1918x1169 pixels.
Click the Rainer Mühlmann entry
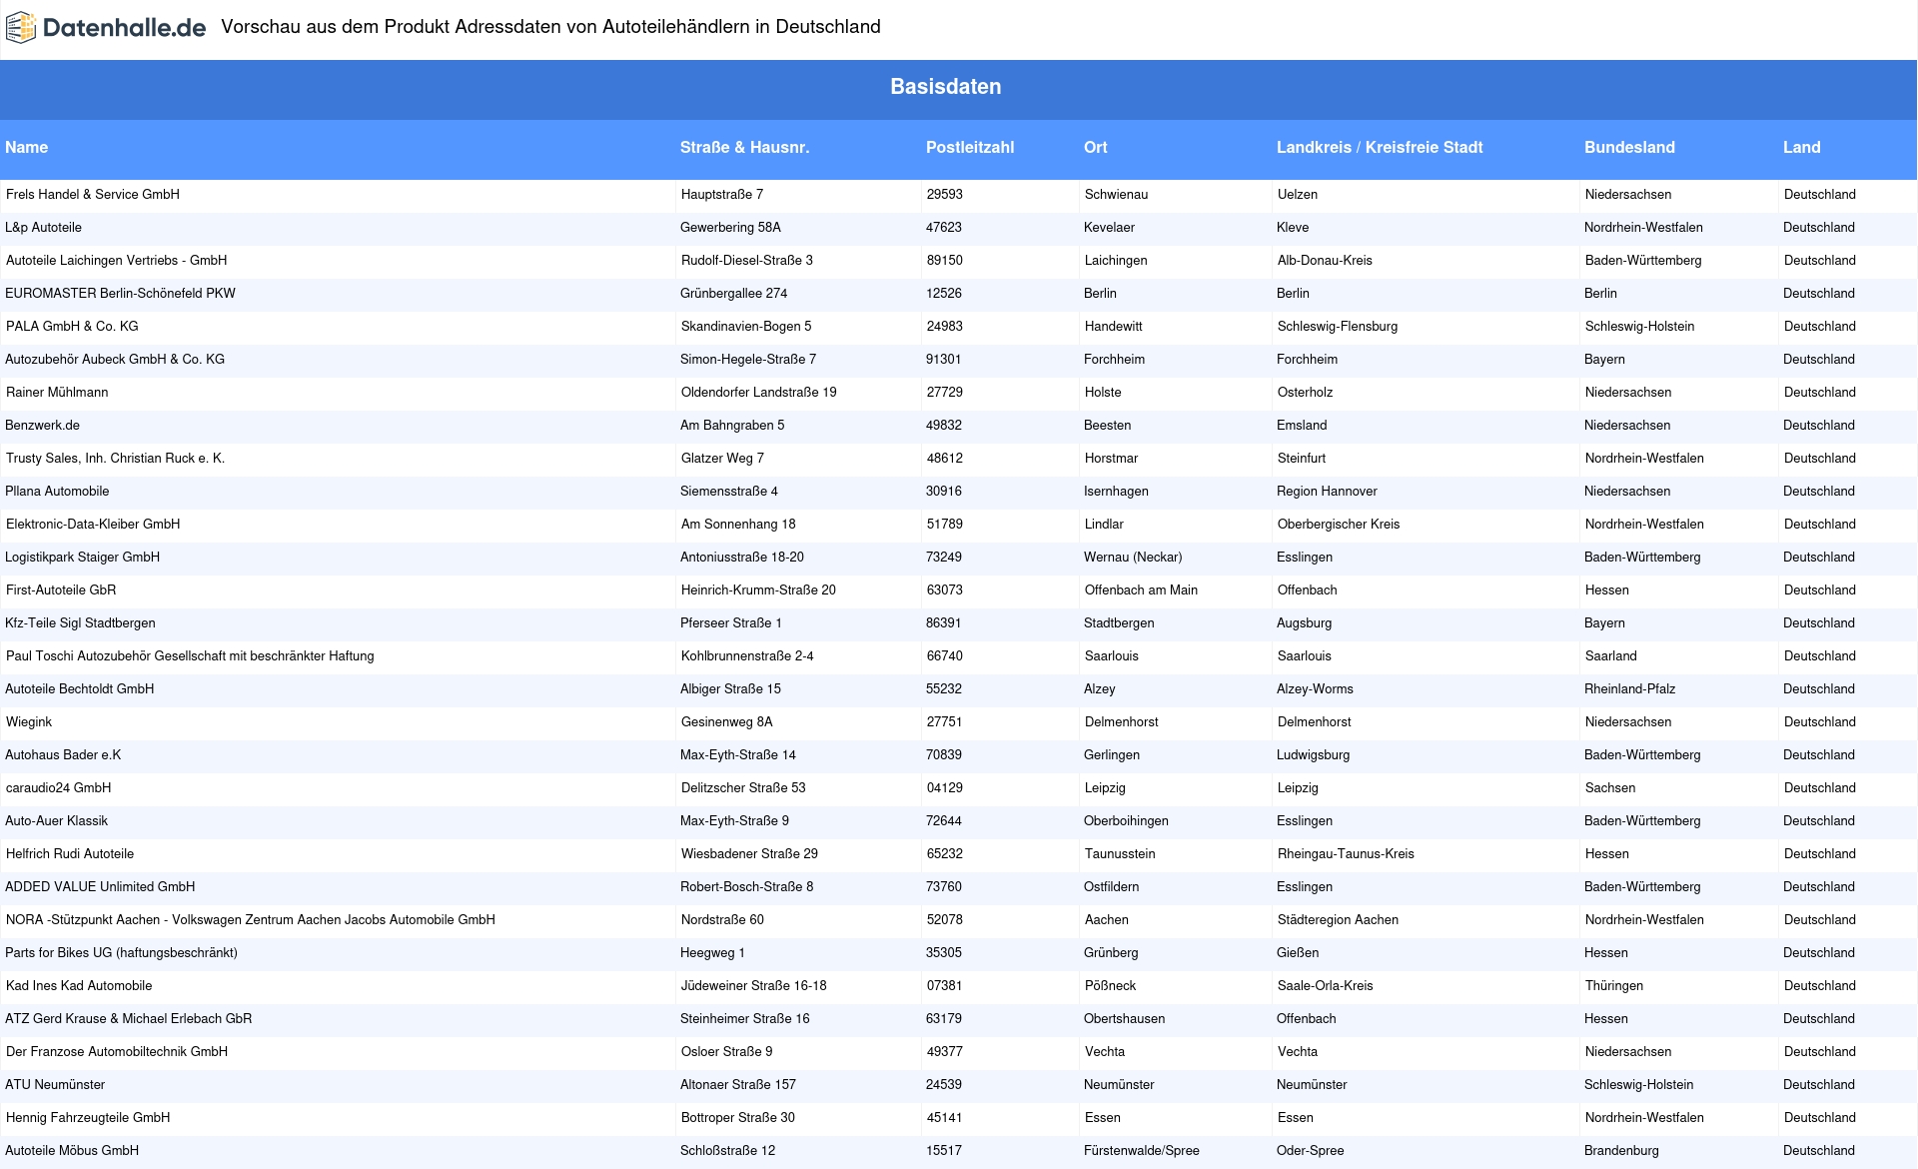point(57,393)
